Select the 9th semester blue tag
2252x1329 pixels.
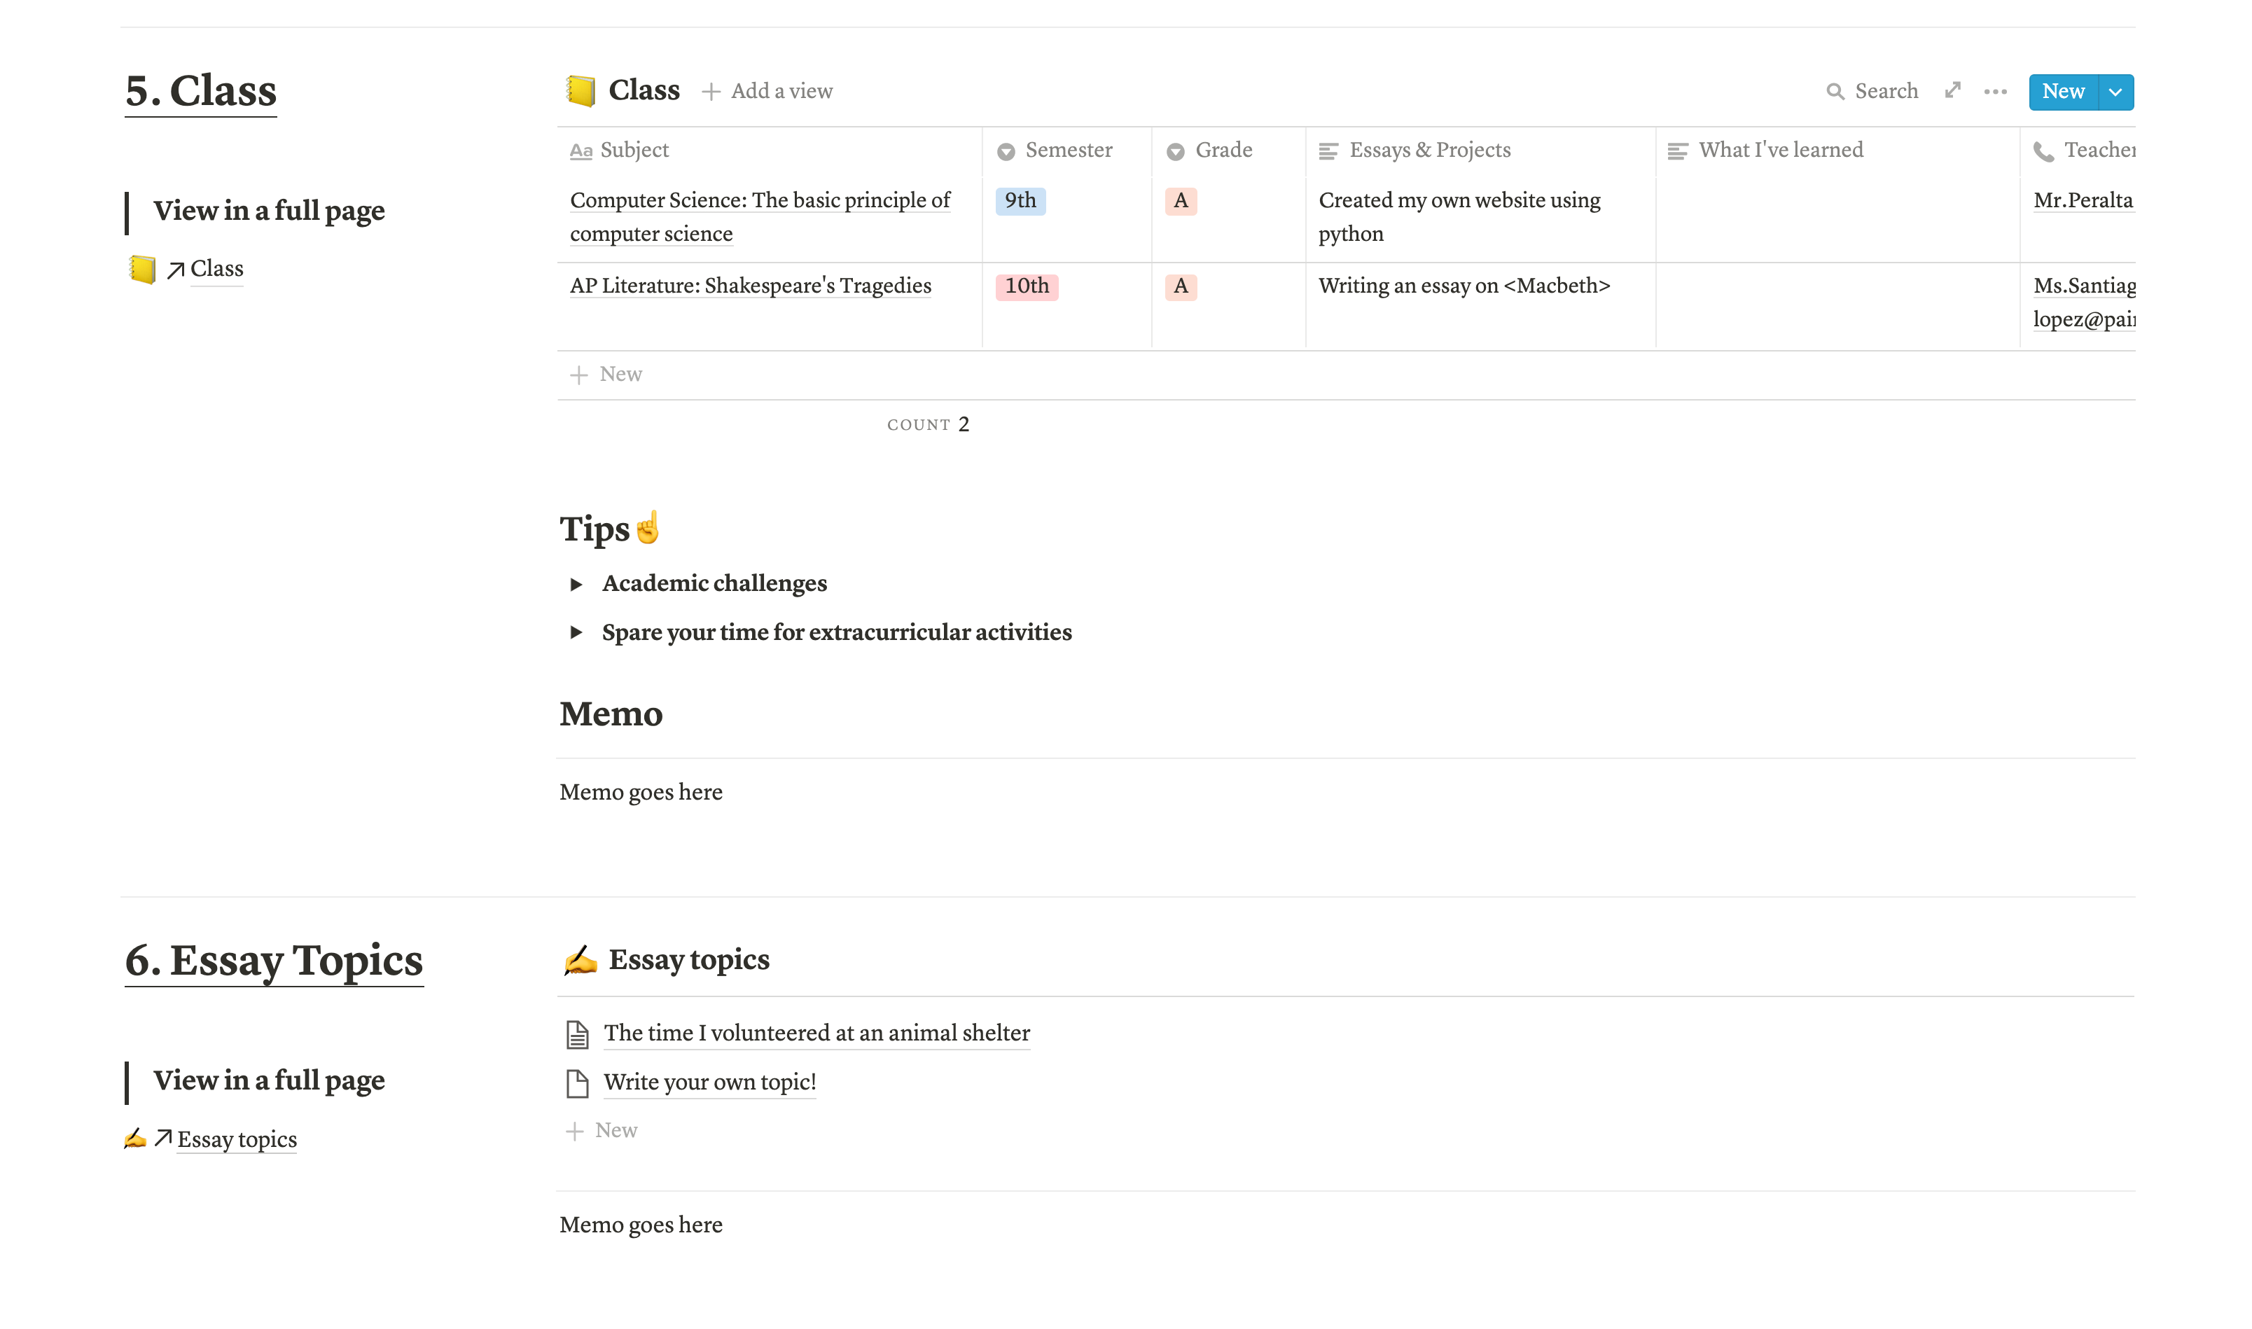click(1020, 200)
